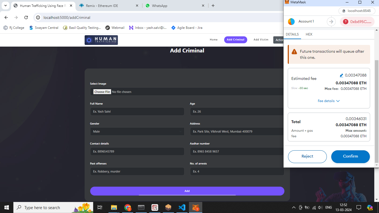The width and height of the screenshot is (379, 213).
Task: Open the tab search dropdown in Chrome
Action: pos(5,6)
